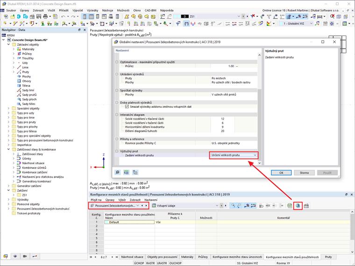The height and width of the screenshot is (266, 355).
Task: Cancel the dialog with Storno
Action: 304,173
